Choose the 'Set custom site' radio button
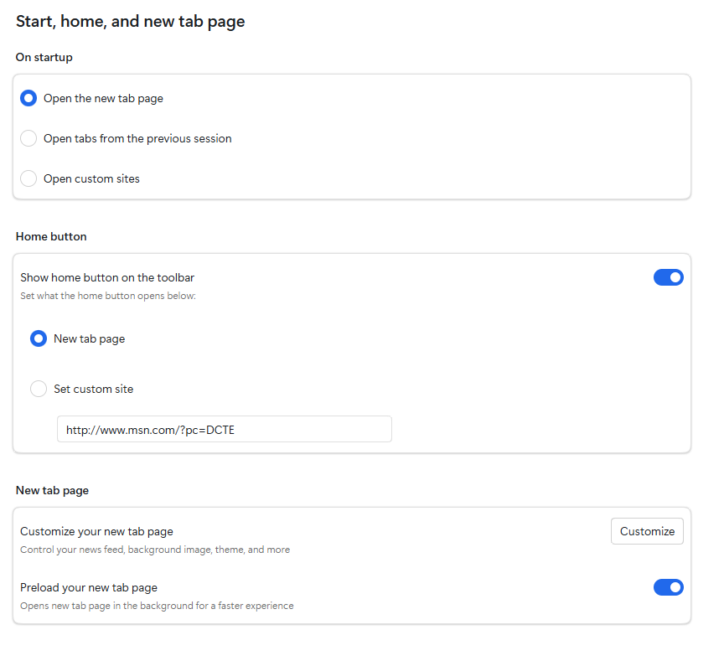Viewport: 724px width, 666px height. [39, 389]
